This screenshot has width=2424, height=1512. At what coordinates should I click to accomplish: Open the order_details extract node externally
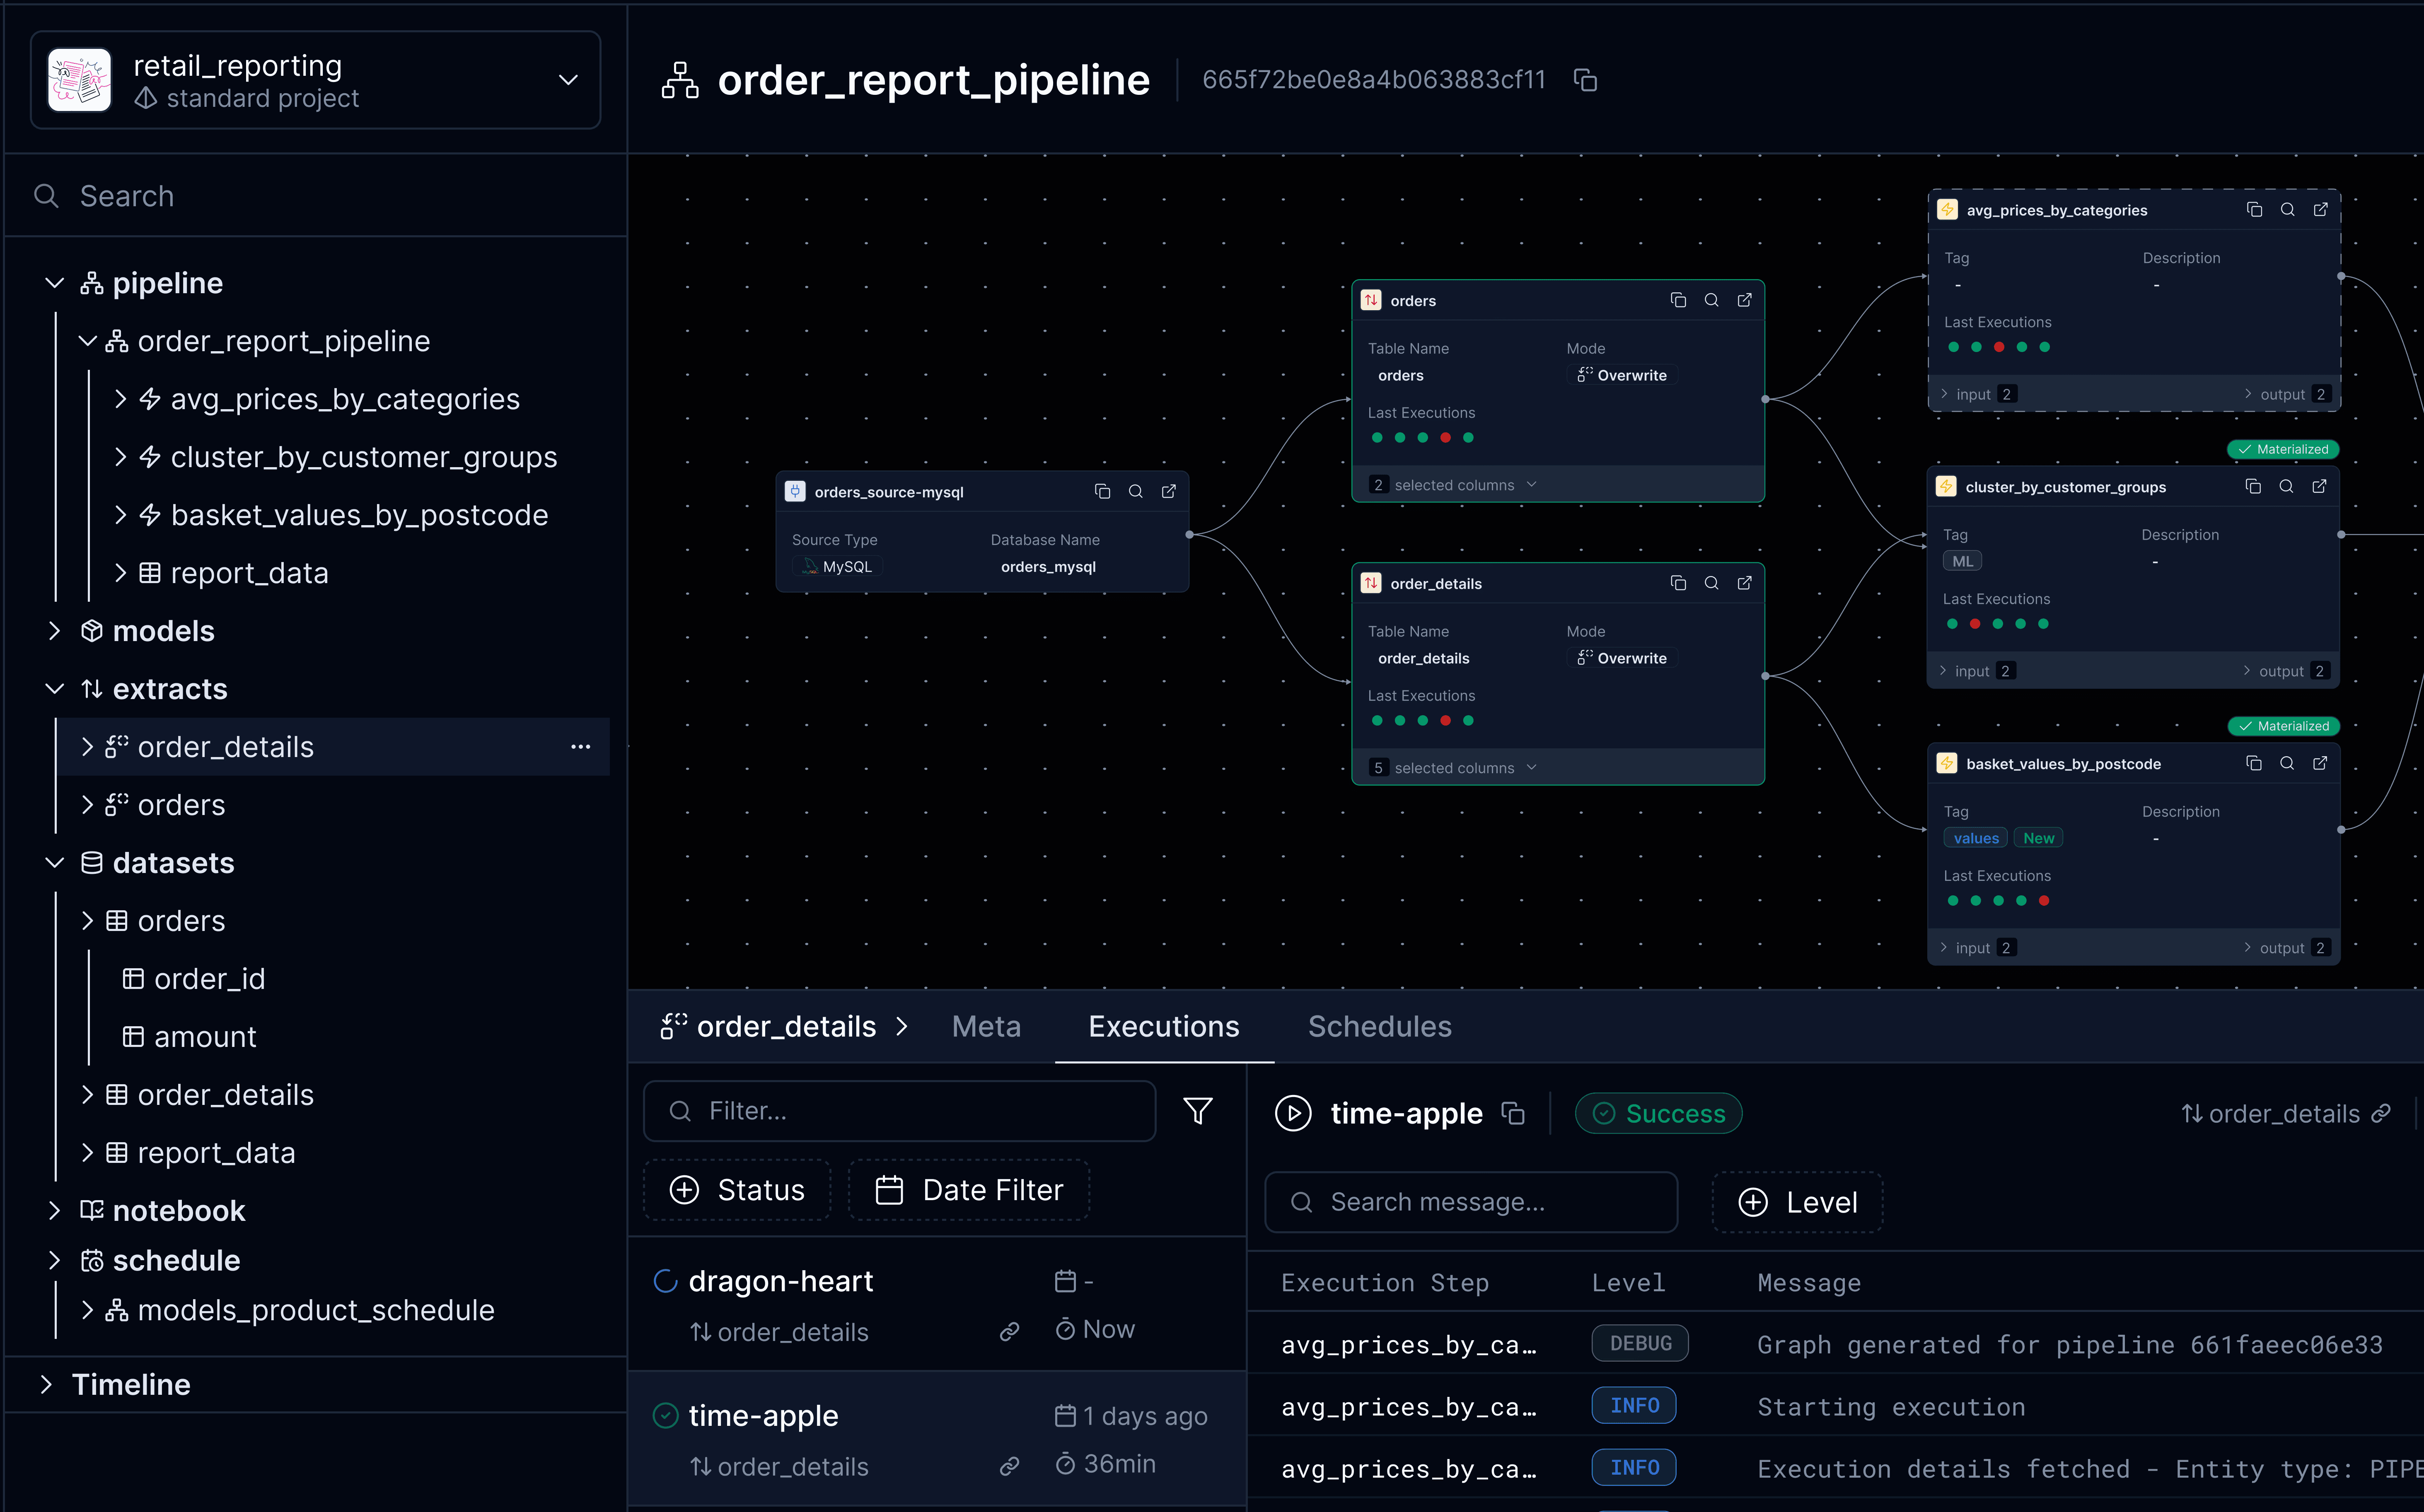tap(1745, 583)
